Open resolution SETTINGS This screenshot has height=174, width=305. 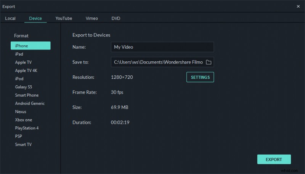point(200,77)
